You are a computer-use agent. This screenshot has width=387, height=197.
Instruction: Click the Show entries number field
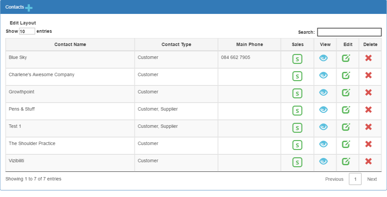(x=27, y=31)
